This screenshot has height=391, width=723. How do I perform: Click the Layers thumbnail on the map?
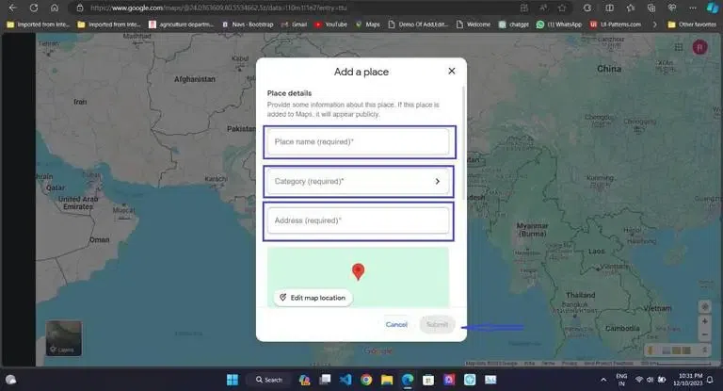[64, 338]
